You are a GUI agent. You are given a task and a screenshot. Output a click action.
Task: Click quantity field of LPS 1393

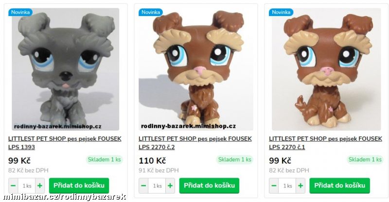click(27, 185)
